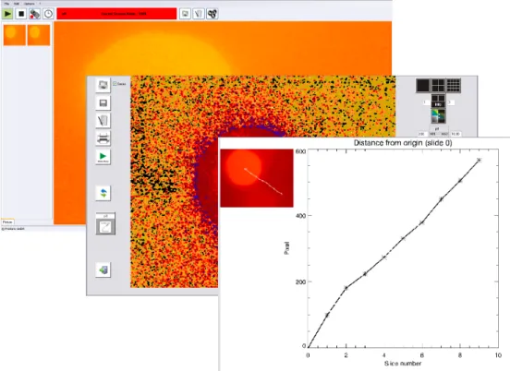Open the image view icon in top toolbar
This screenshot has height=371, width=510.
[x=185, y=14]
